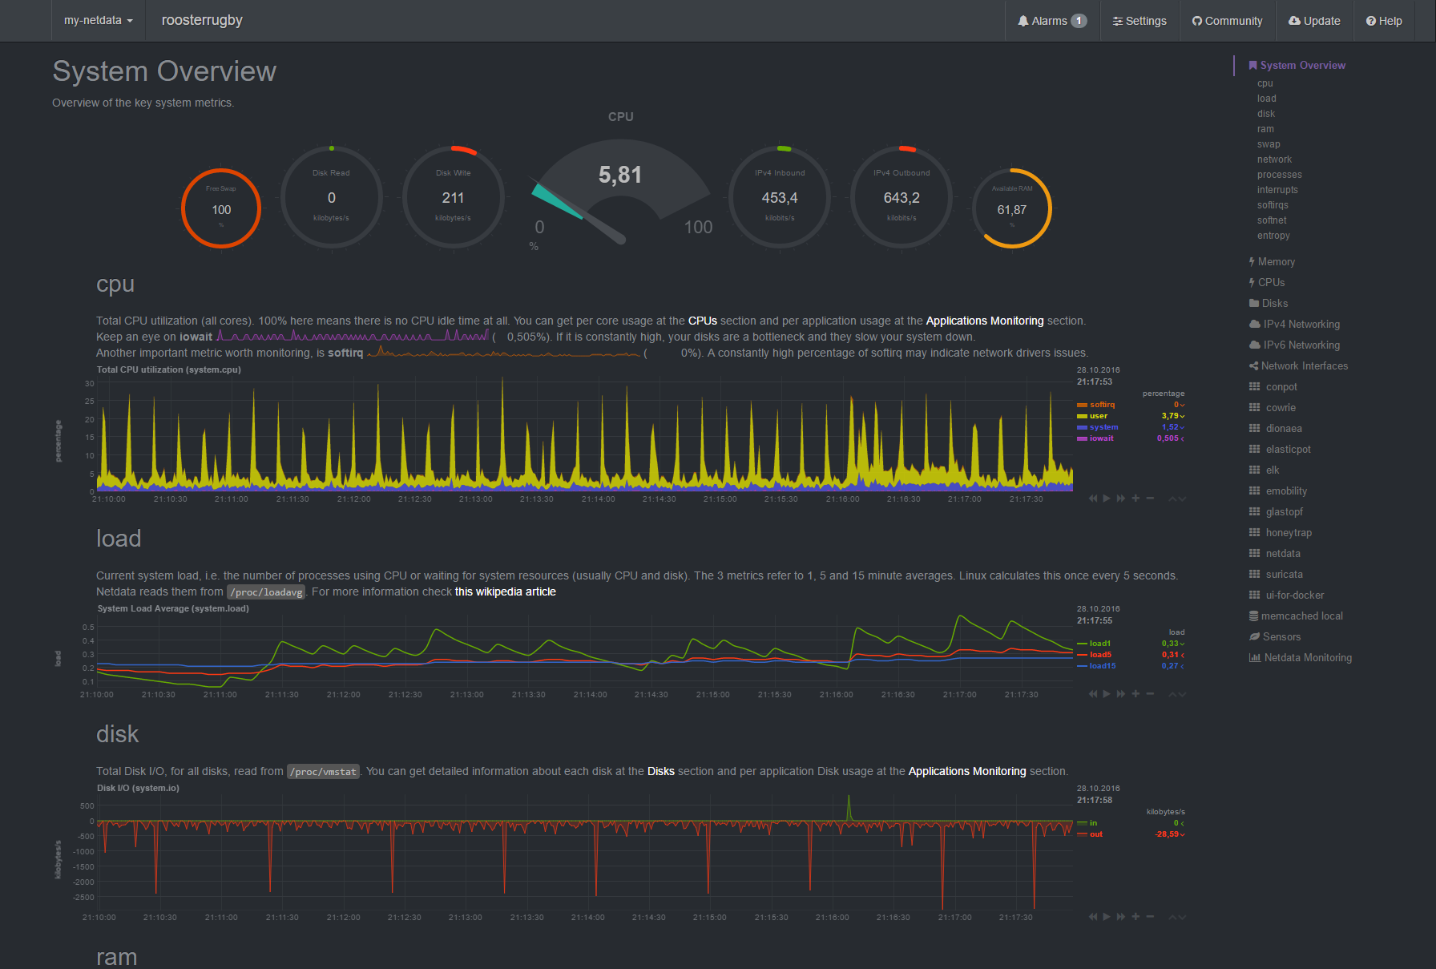The image size is (1436, 969).
Task: Pan the load chart right with fast-forward icon
Action: click(1121, 694)
